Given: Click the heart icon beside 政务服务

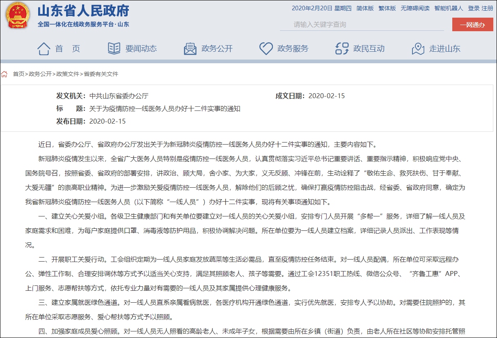Looking at the screenshot, I should (266, 48).
